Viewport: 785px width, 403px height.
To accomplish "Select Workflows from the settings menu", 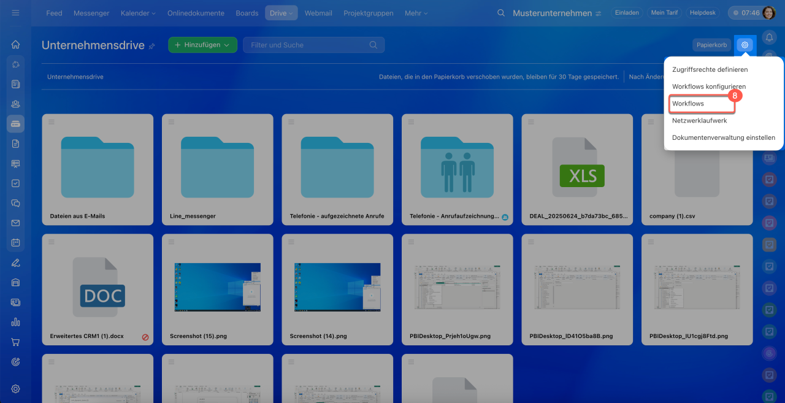I will coord(688,104).
